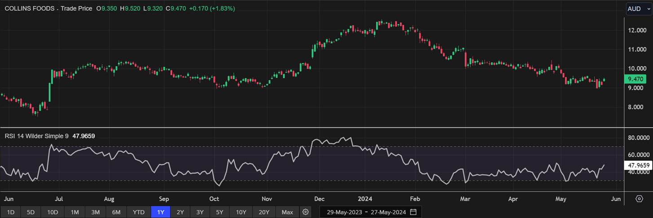Select the 10D time range
653x218 pixels.
click(x=53, y=212)
